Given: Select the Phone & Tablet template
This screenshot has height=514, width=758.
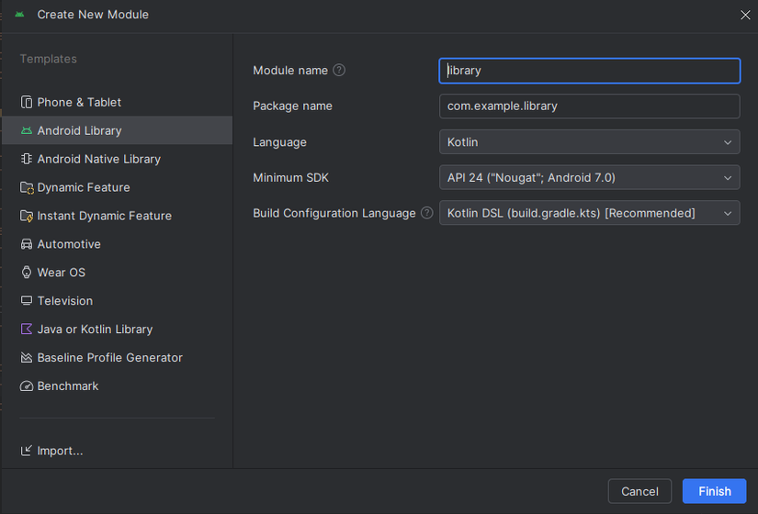Looking at the screenshot, I should click(117, 102).
